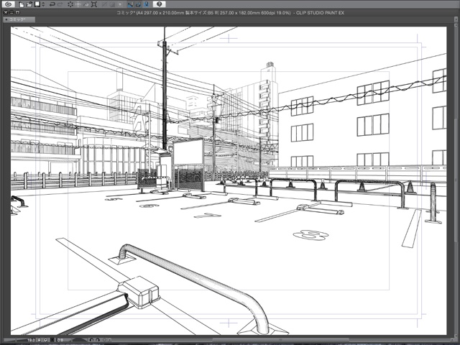Save the current comic file
The width and height of the screenshot is (460, 345).
click(x=37, y=4)
